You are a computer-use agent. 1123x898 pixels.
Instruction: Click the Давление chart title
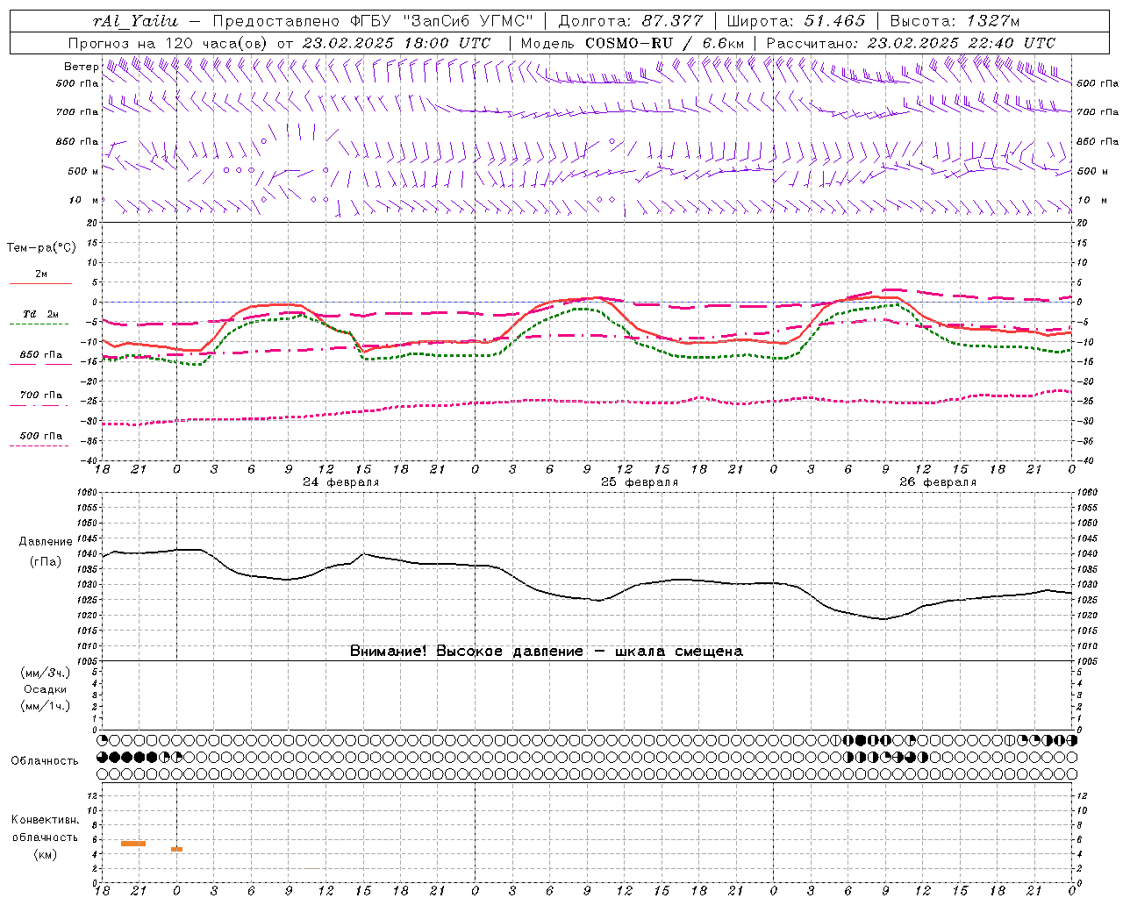[x=46, y=542]
